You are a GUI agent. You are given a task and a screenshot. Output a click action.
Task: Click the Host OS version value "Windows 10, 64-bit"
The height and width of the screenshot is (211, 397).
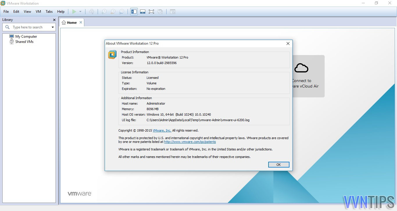point(160,114)
